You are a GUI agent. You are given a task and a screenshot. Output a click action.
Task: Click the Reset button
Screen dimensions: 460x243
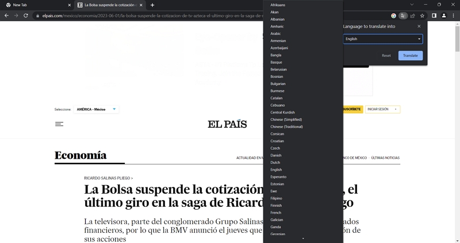(386, 56)
